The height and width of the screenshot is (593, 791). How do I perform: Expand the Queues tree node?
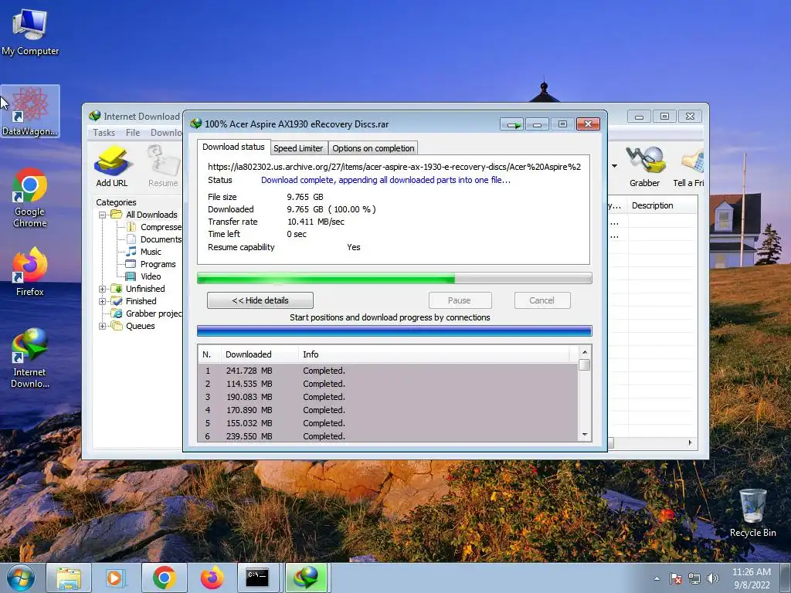103,326
